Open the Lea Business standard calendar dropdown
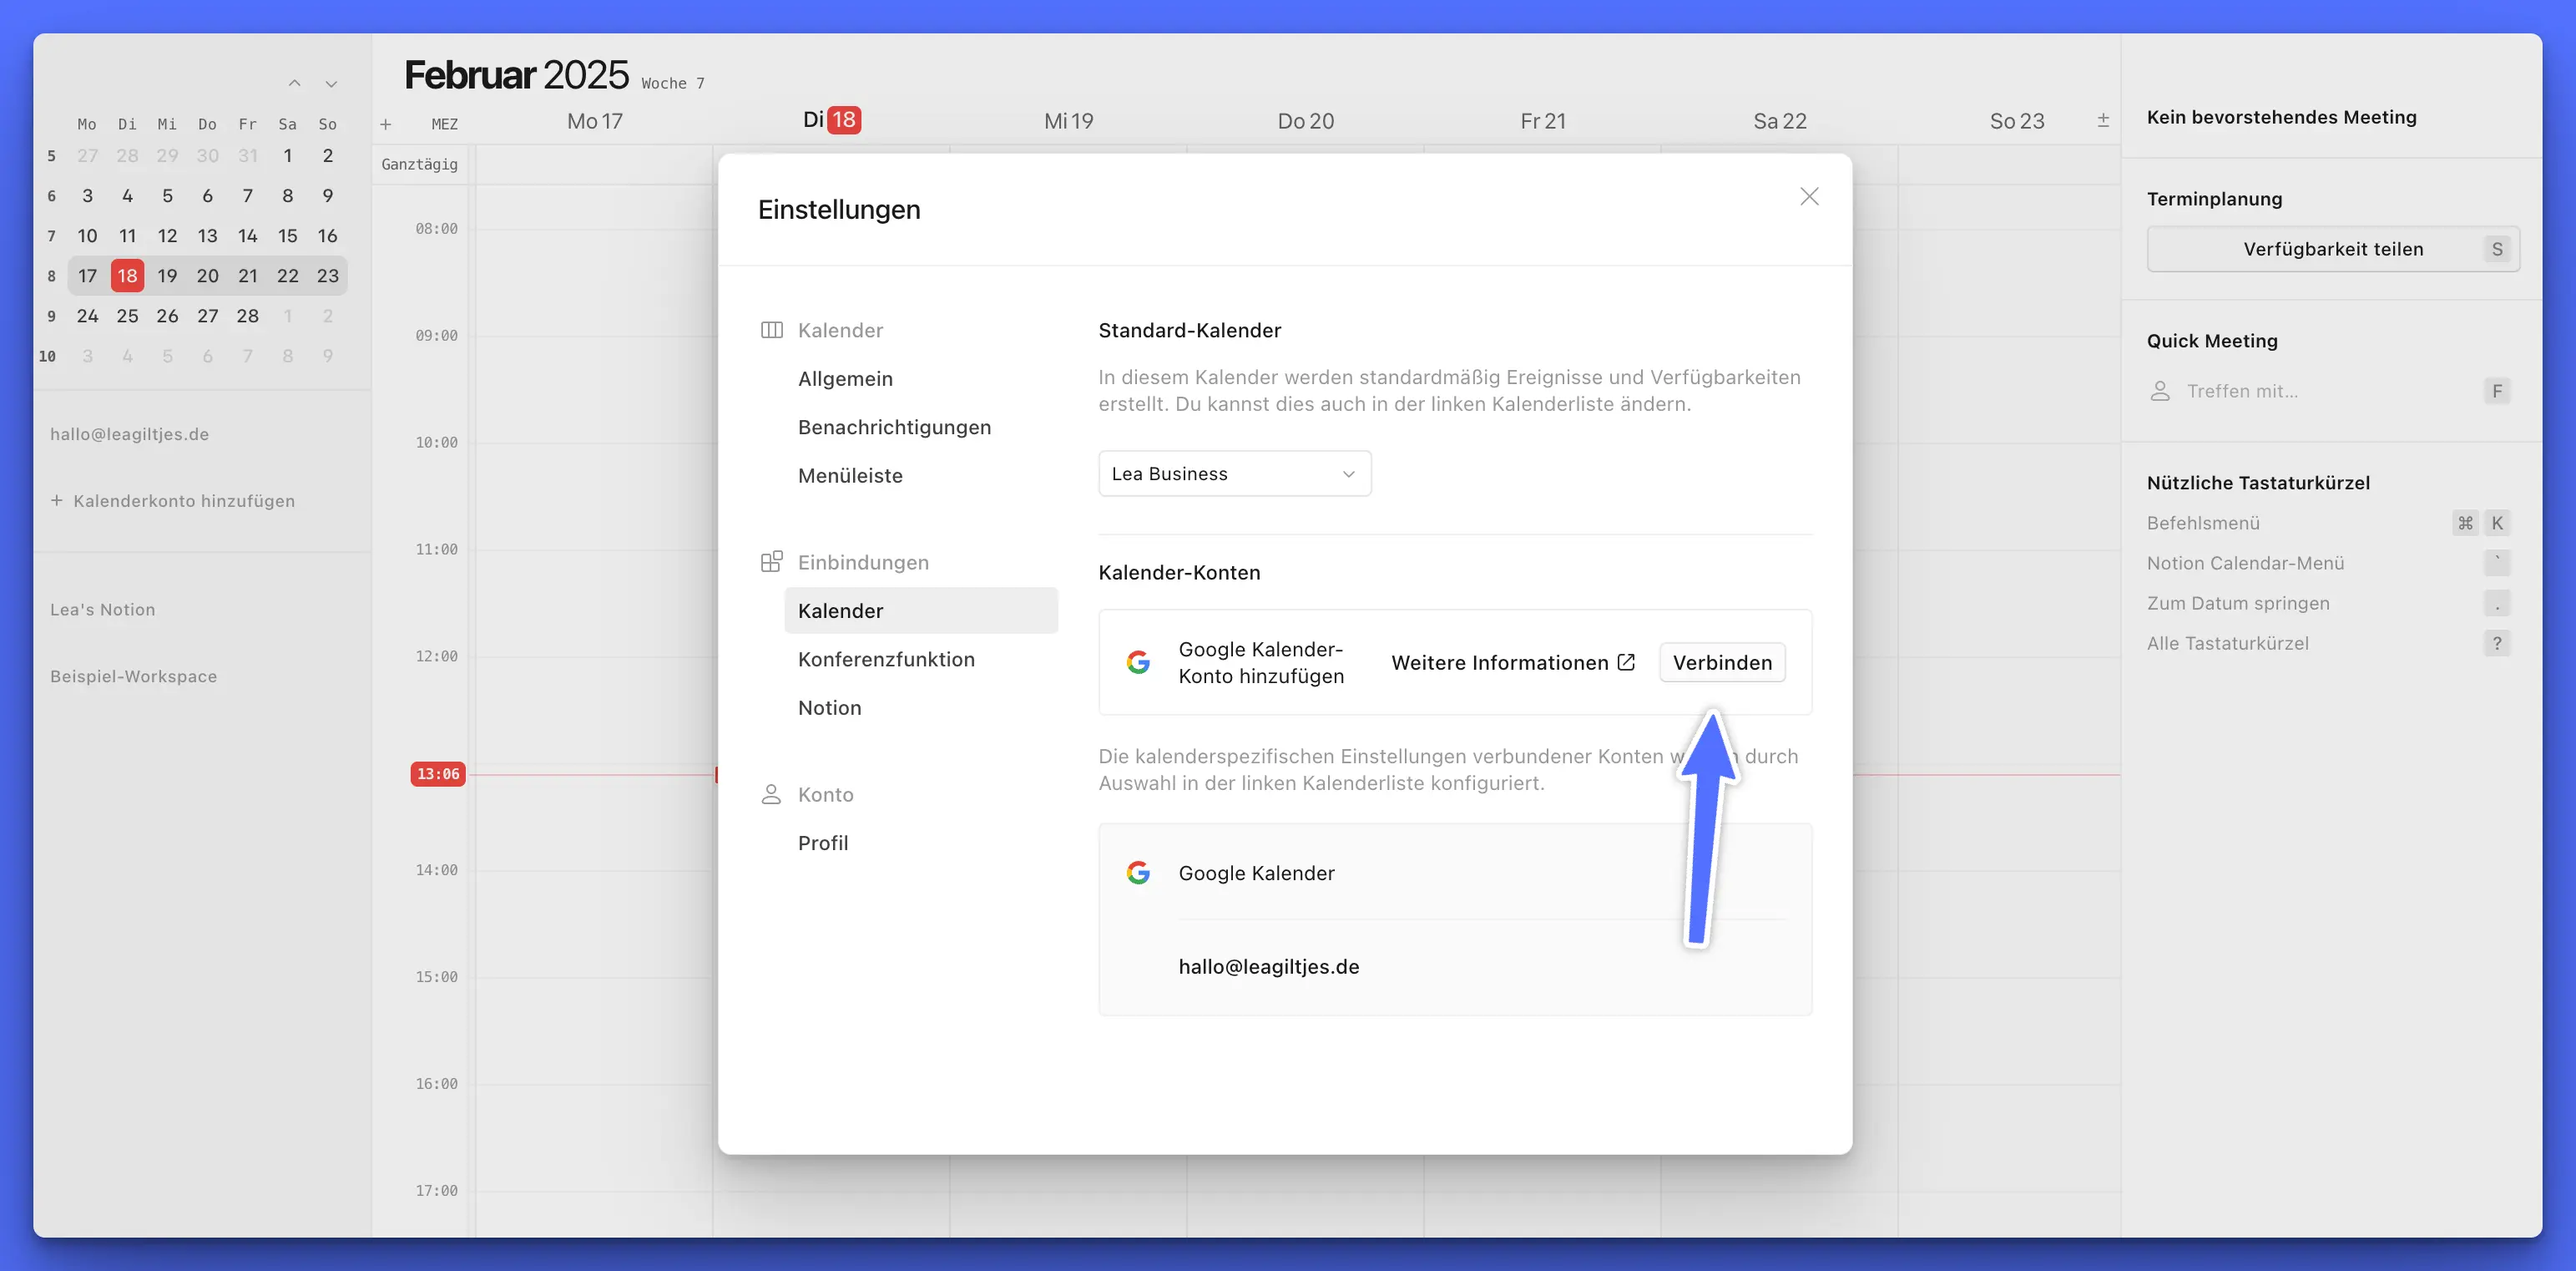The height and width of the screenshot is (1271, 2576). (1234, 473)
